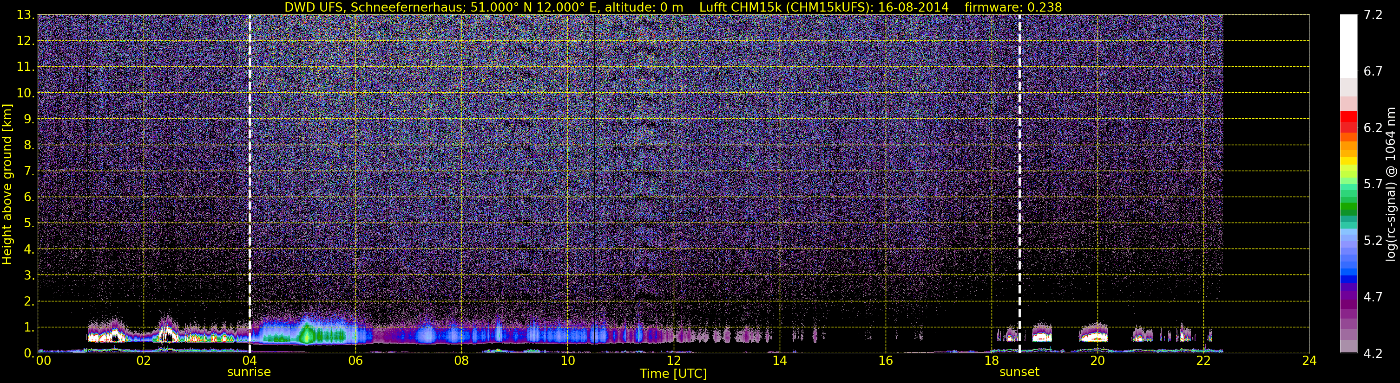Click the colorbar value '7.2'

1374,15
